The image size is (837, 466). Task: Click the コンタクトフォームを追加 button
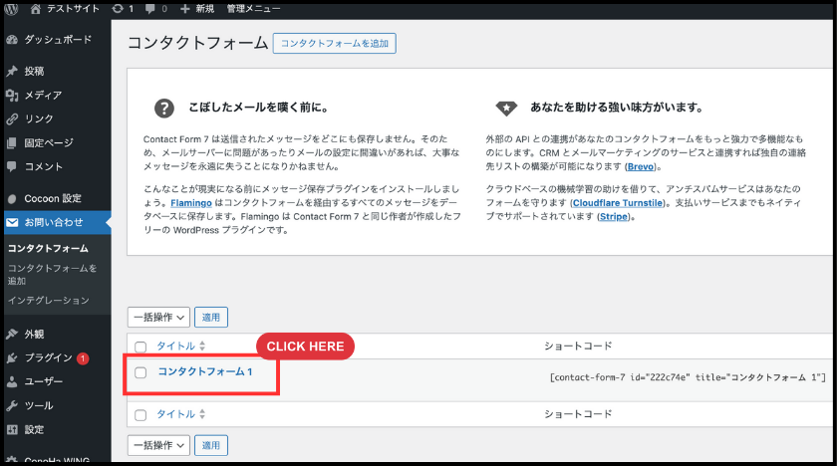point(335,43)
